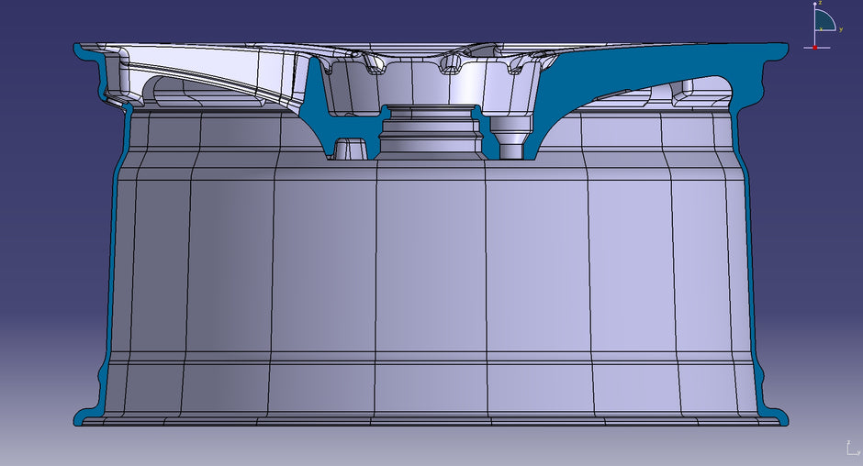Click the small axis triad in bottom-right corner
The image size is (863, 466).
[x=851, y=449]
